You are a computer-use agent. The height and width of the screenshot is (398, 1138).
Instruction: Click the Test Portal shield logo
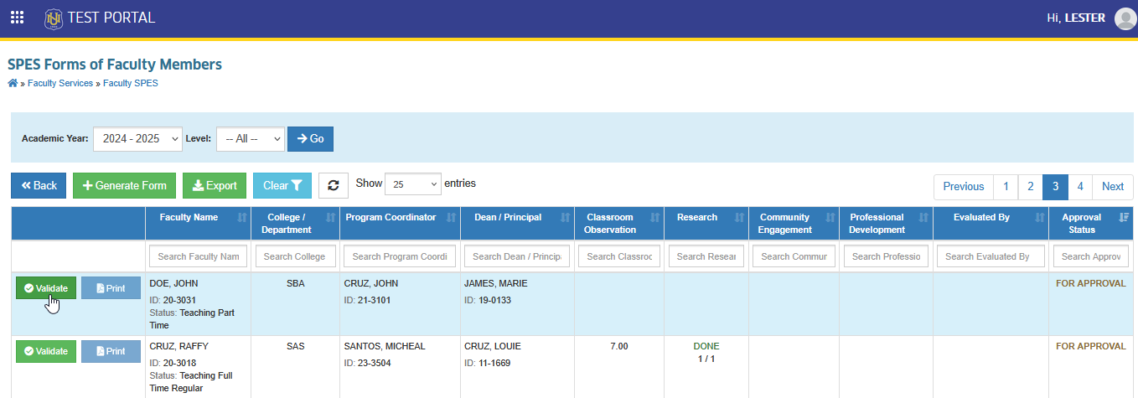click(x=54, y=18)
